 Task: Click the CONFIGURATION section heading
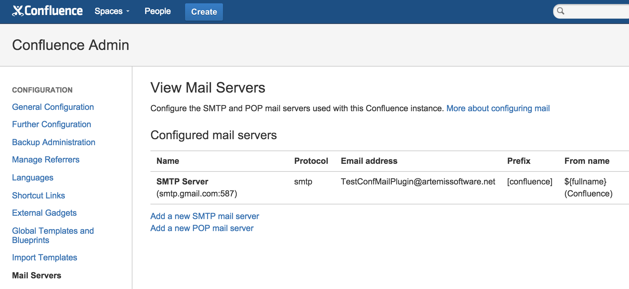(42, 90)
